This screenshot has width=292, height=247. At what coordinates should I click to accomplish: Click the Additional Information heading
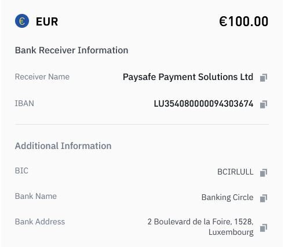coord(63,146)
